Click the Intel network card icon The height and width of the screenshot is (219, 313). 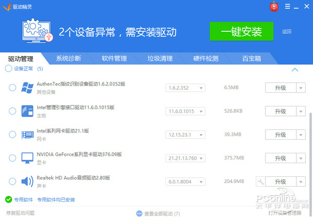[27, 135]
